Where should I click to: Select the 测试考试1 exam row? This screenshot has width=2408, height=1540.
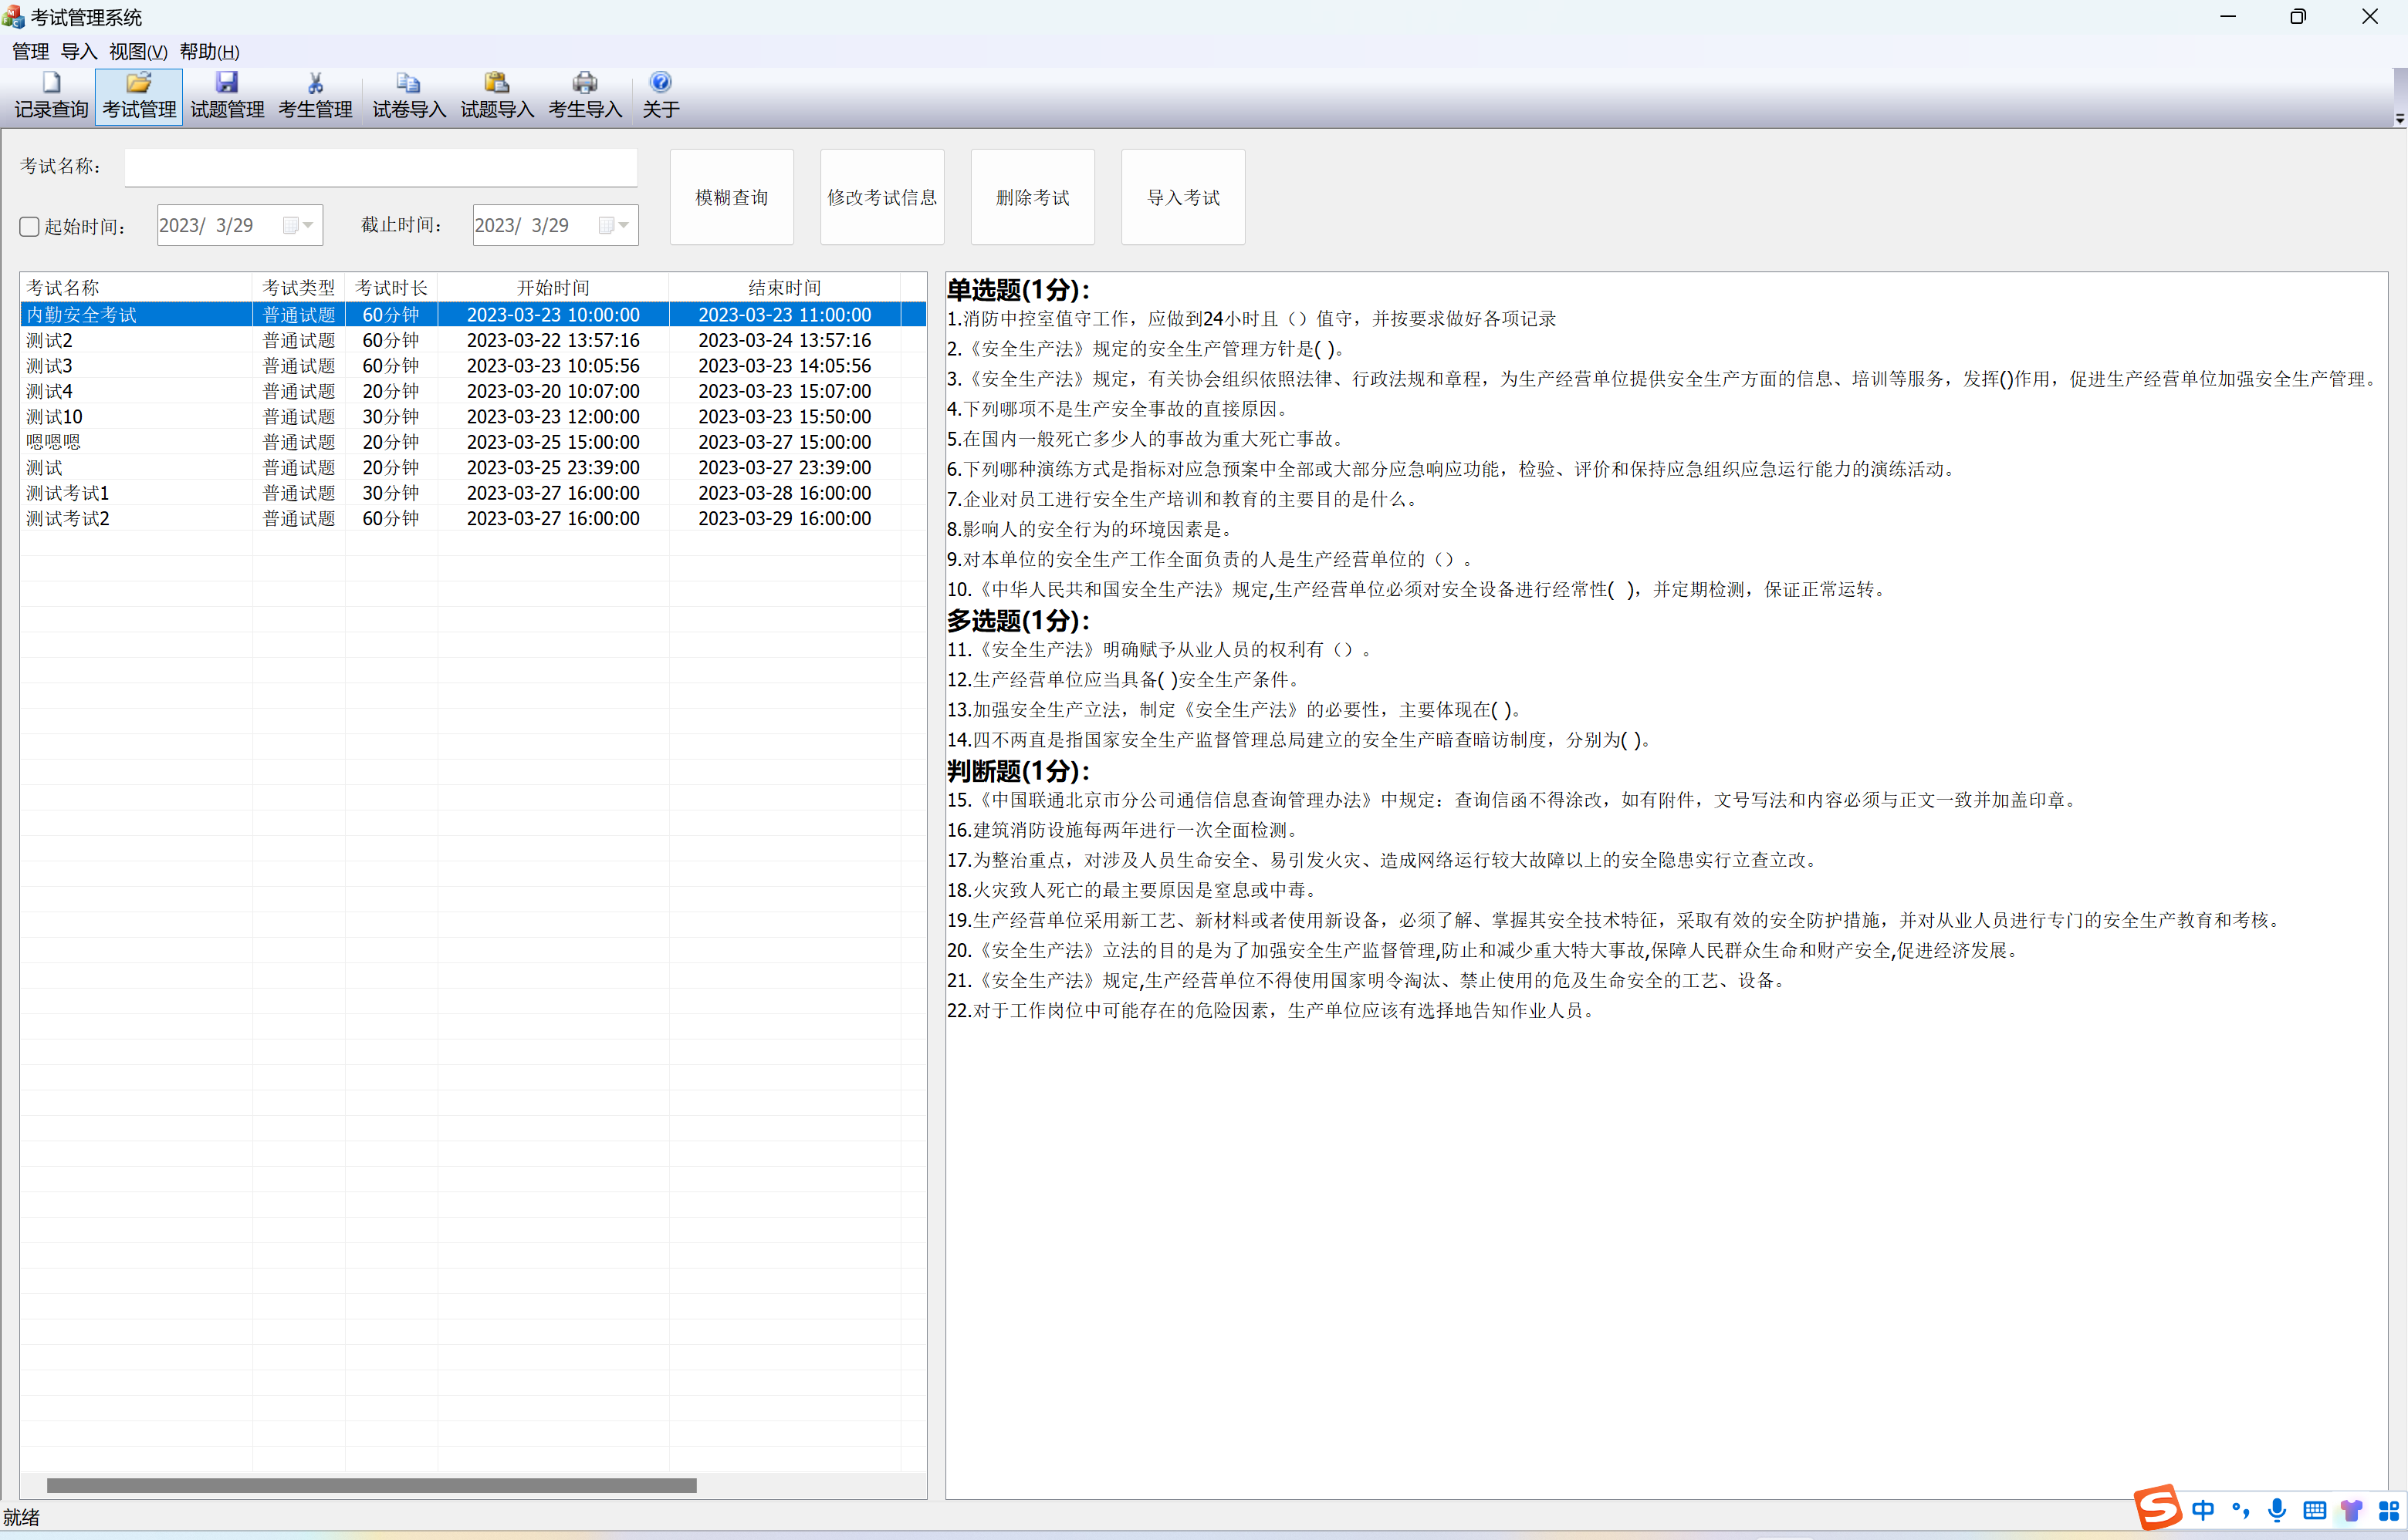point(472,493)
